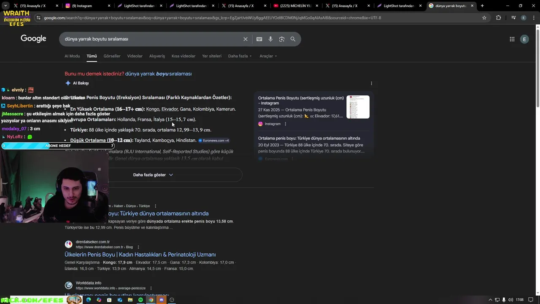The width and height of the screenshot is (540, 304).
Task: Open a new browser tab
Action: coord(482,6)
